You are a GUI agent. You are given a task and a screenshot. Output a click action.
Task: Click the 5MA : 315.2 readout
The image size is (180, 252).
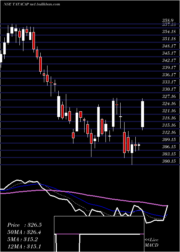(22, 239)
